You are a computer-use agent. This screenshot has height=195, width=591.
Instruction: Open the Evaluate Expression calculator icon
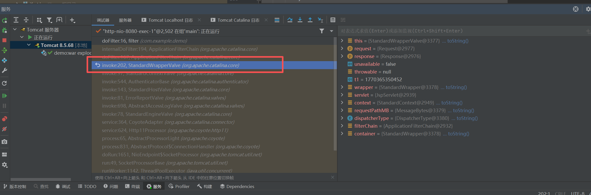[333, 20]
